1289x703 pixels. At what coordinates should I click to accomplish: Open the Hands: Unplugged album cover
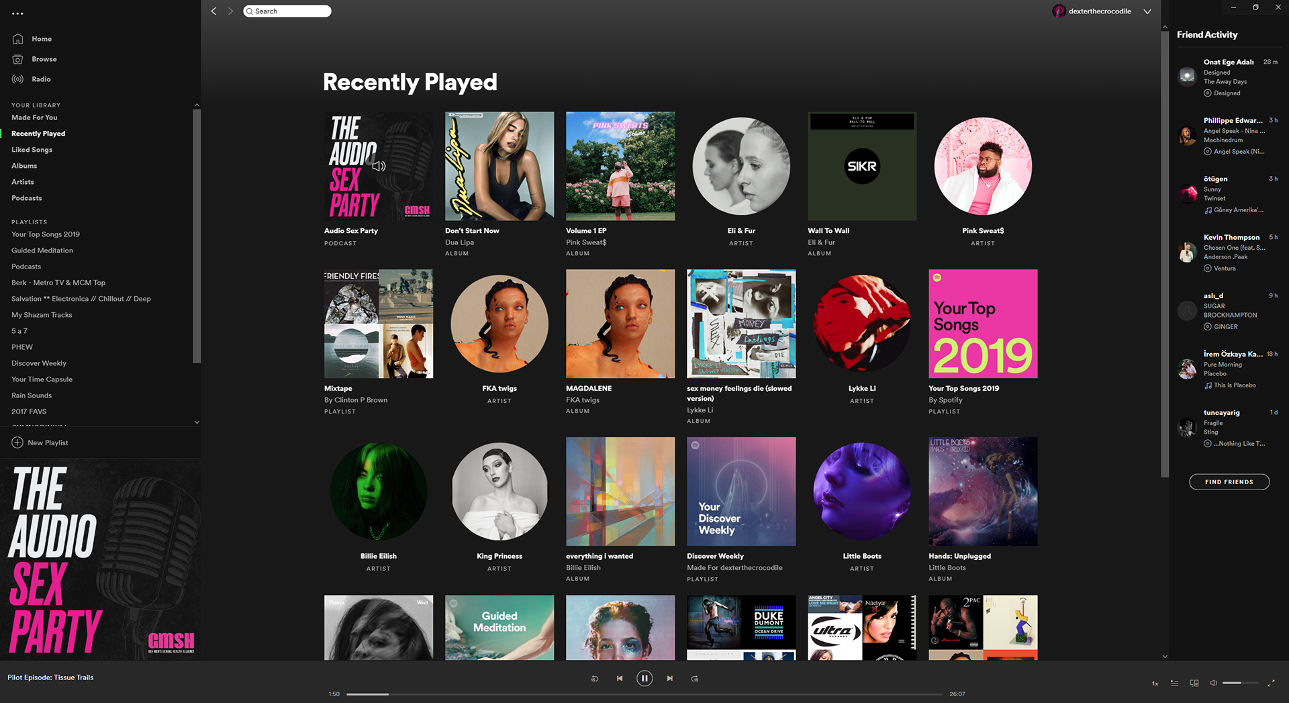coord(983,491)
